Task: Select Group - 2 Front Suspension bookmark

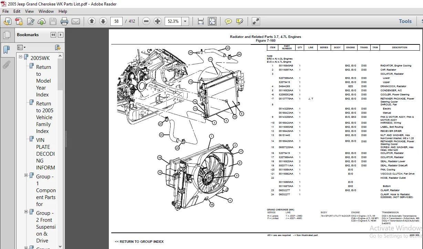Action: 46,227
